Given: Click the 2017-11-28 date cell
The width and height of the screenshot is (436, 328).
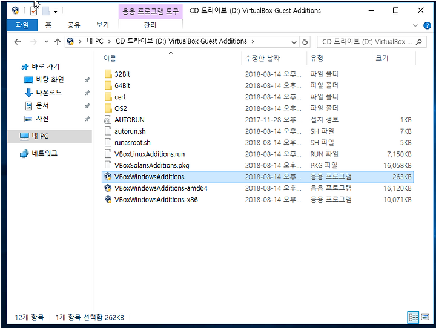Looking at the screenshot, I should click(272, 120).
